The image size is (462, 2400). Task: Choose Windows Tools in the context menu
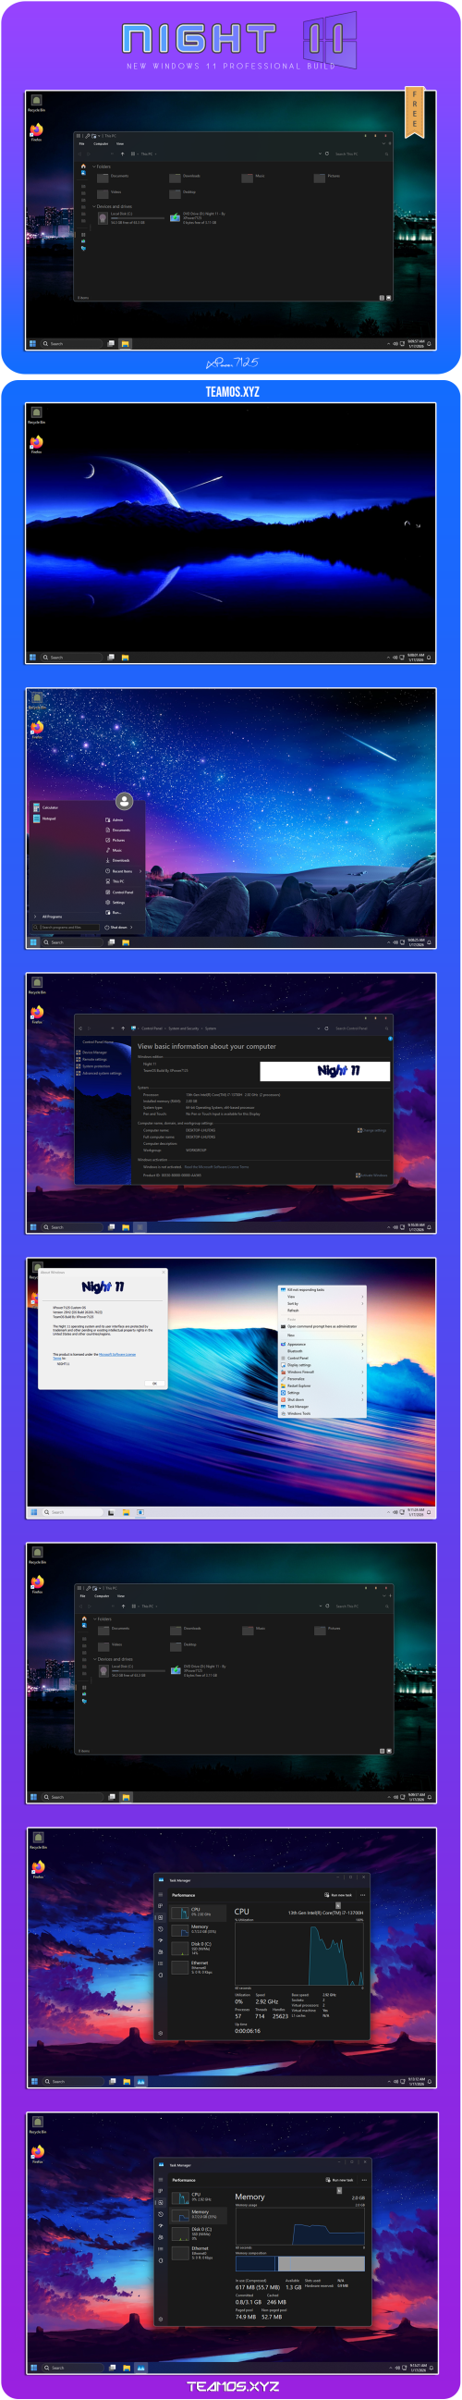coord(322,1413)
